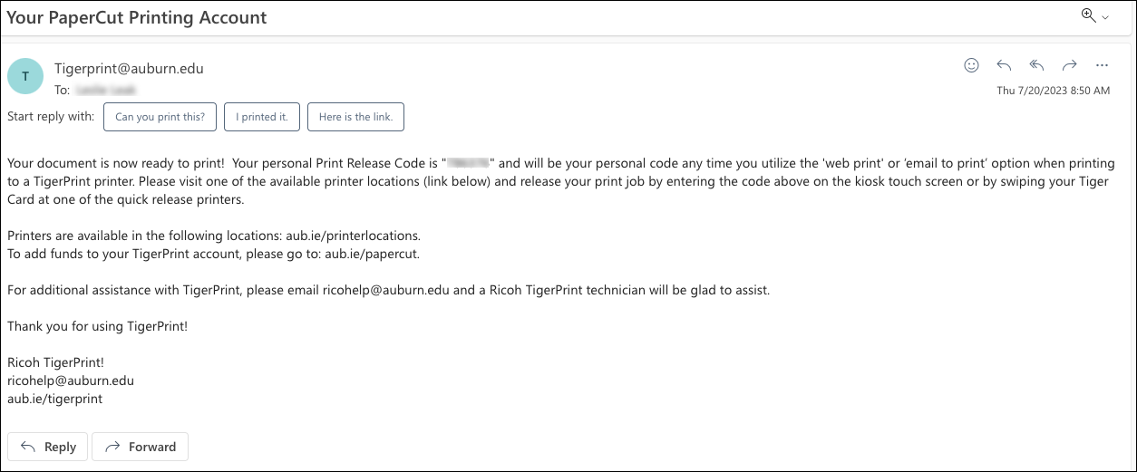
Task: Click the reply arrow icon in header
Action: click(1004, 65)
